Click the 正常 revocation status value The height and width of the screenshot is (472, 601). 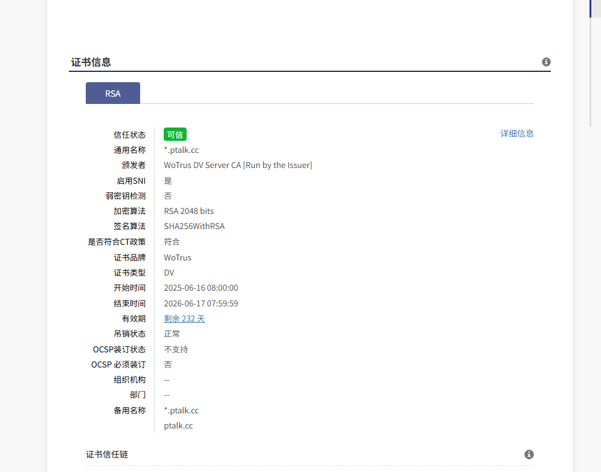point(172,334)
